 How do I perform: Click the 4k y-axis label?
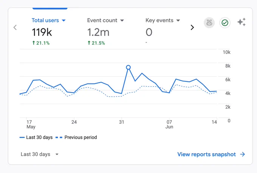(x=228, y=94)
